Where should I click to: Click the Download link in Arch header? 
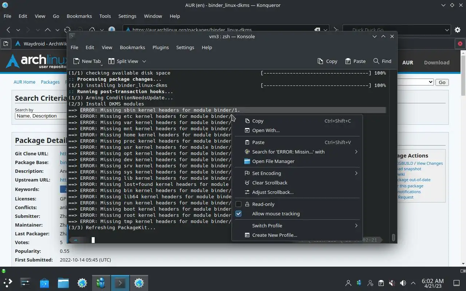[437, 62]
